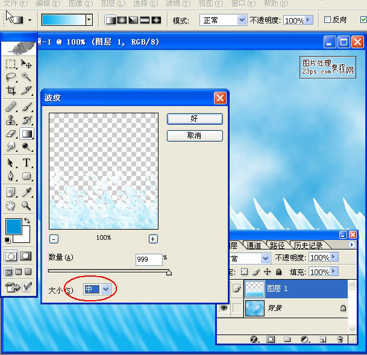Confirm Ripple dialog with OK button

click(x=195, y=119)
